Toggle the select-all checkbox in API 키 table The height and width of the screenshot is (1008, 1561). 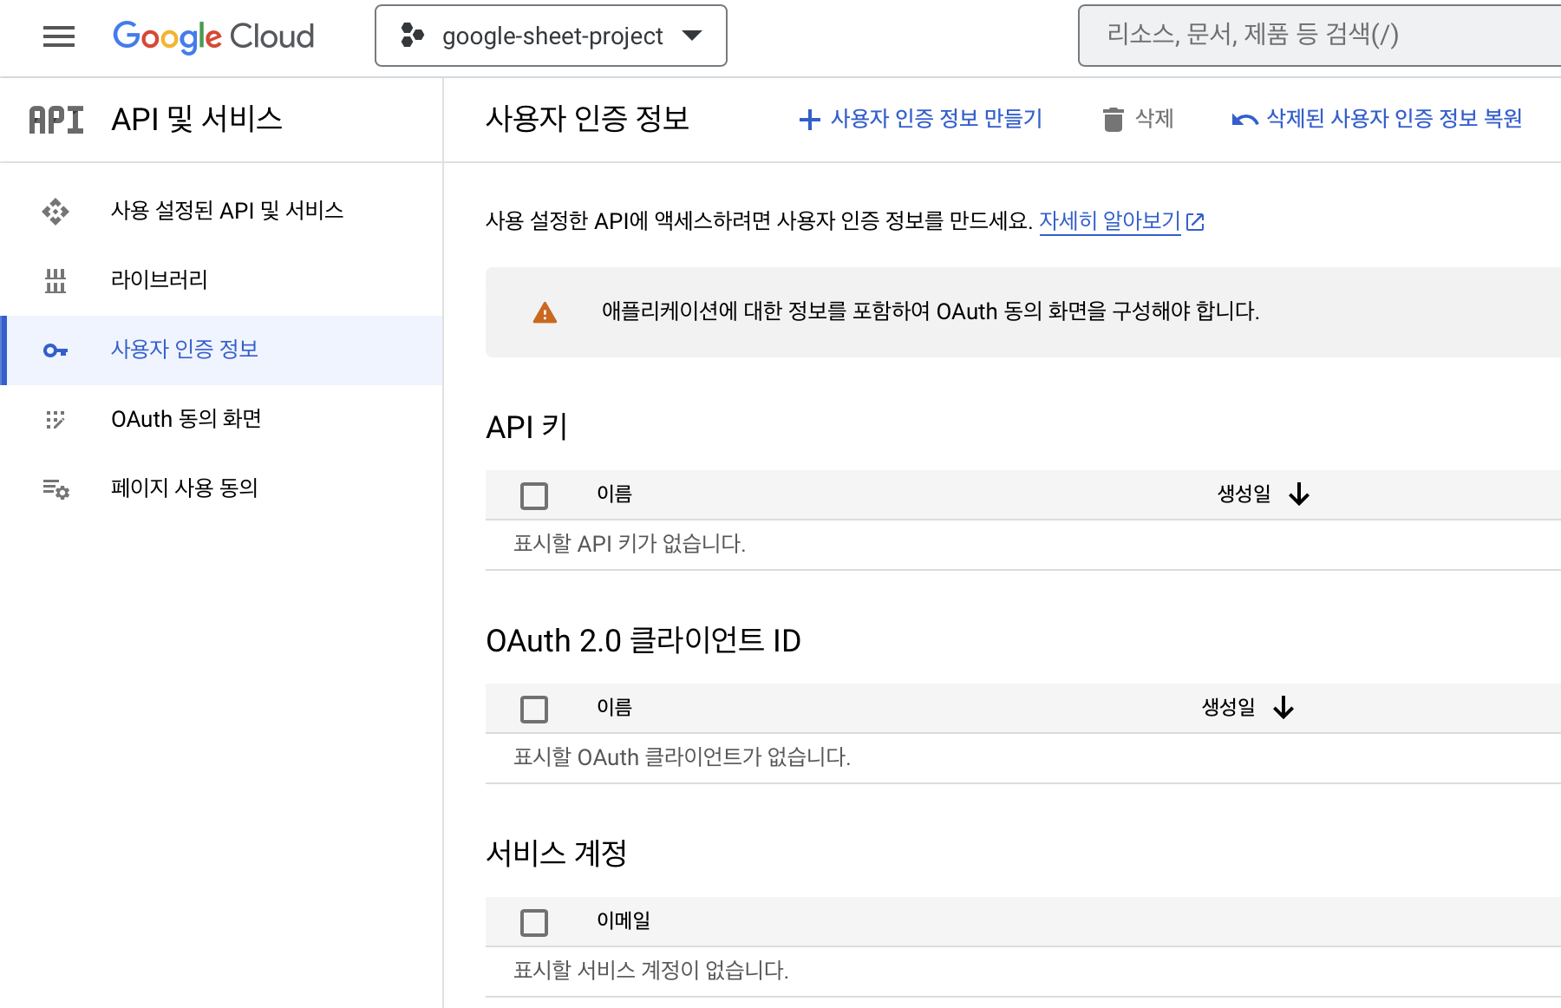[x=534, y=496]
